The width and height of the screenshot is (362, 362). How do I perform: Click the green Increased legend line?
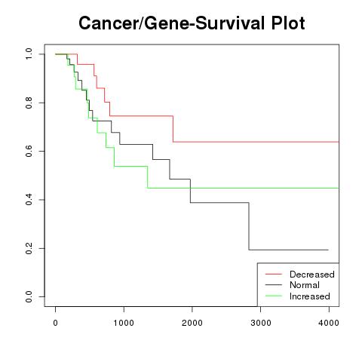(274, 296)
